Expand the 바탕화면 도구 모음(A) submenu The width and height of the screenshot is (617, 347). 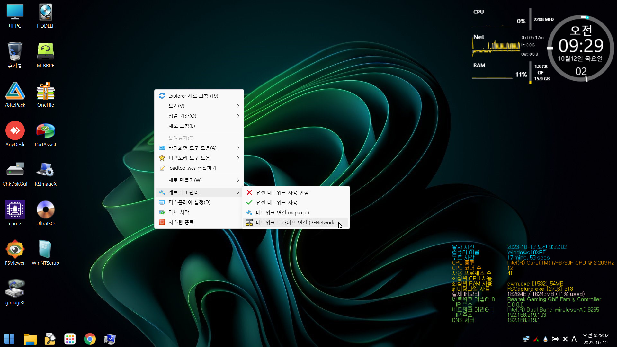pyautogui.click(x=199, y=148)
